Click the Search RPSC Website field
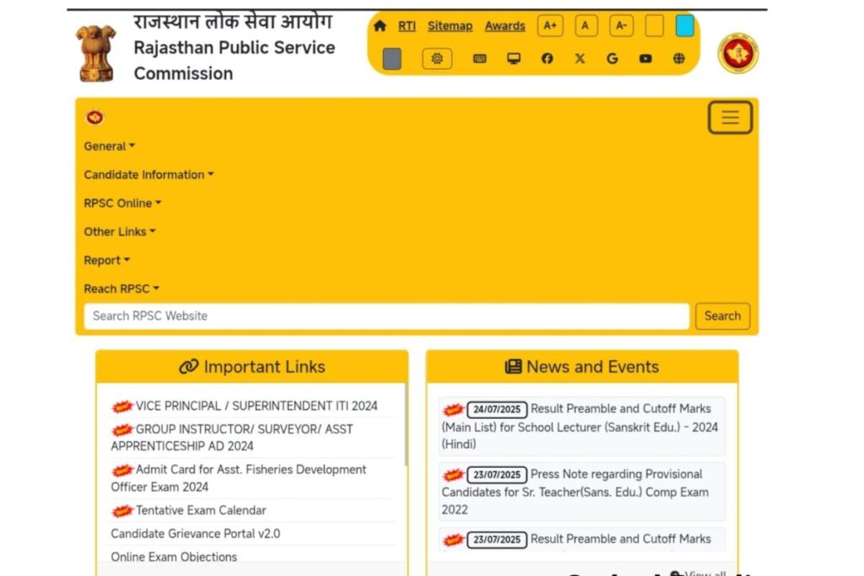 point(386,316)
